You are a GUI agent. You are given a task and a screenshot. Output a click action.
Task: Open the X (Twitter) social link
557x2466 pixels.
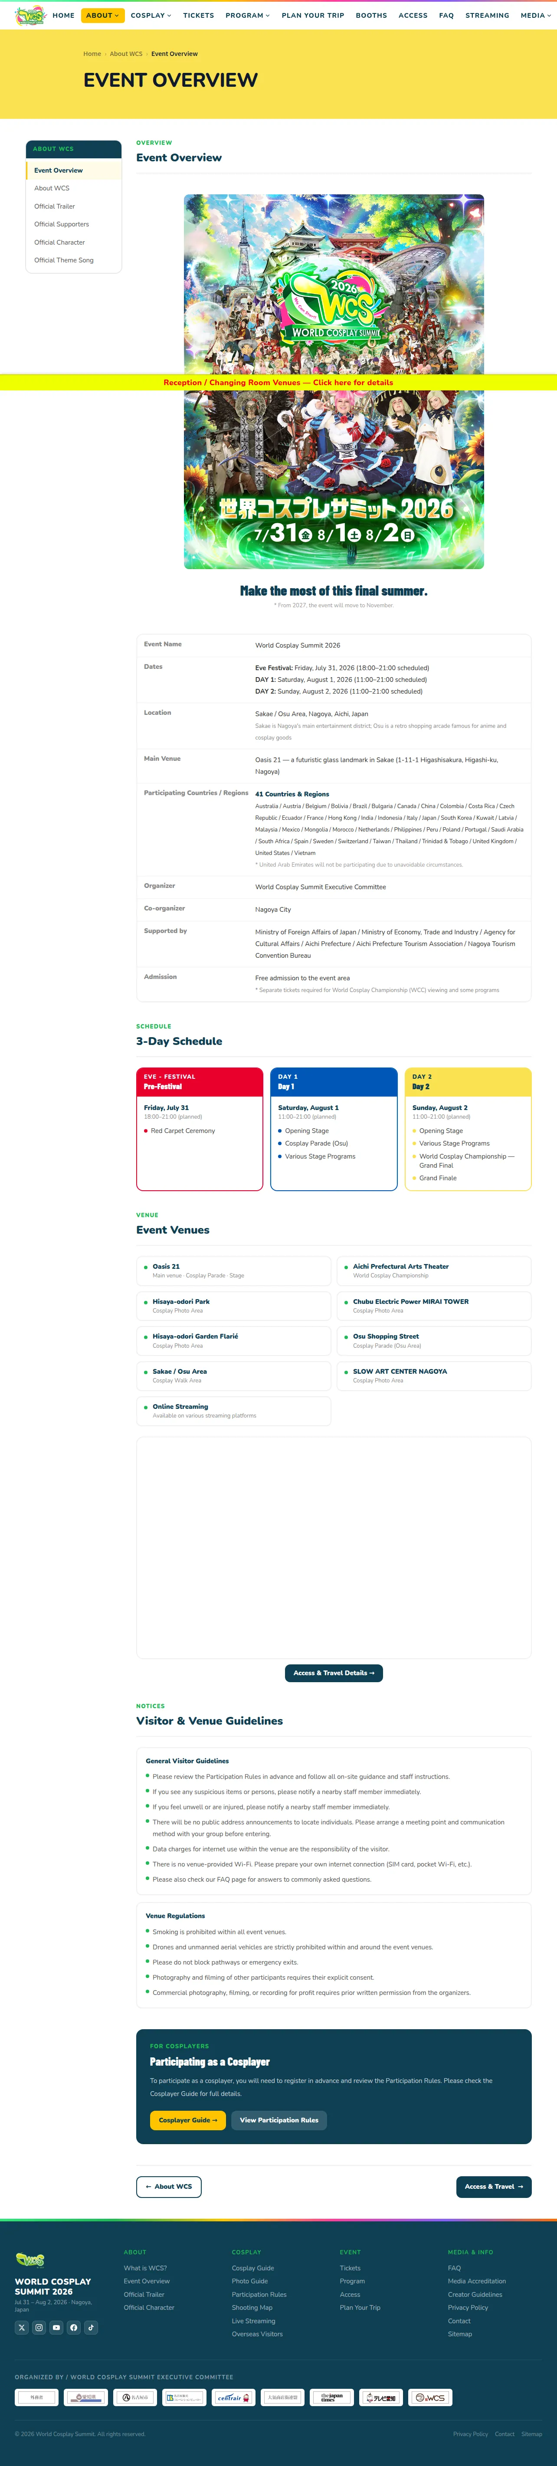coord(21,2327)
